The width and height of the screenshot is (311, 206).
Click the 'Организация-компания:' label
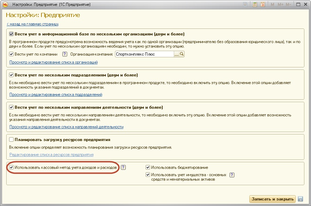[92, 54]
